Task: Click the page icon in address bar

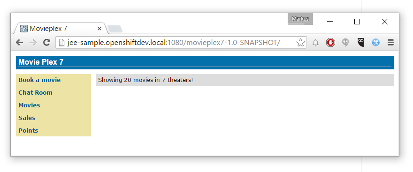Action: 61,43
